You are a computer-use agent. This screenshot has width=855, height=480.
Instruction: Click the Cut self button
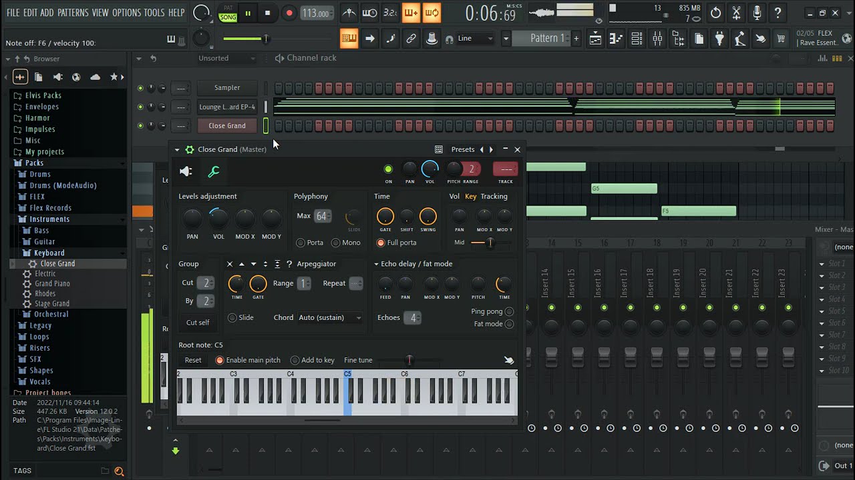click(198, 323)
